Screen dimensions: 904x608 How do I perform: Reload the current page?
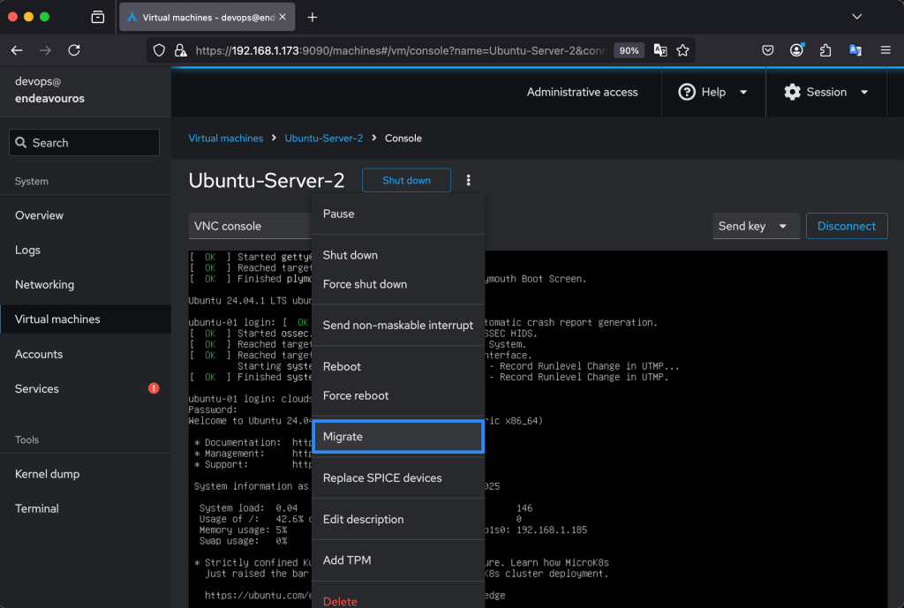coord(74,50)
